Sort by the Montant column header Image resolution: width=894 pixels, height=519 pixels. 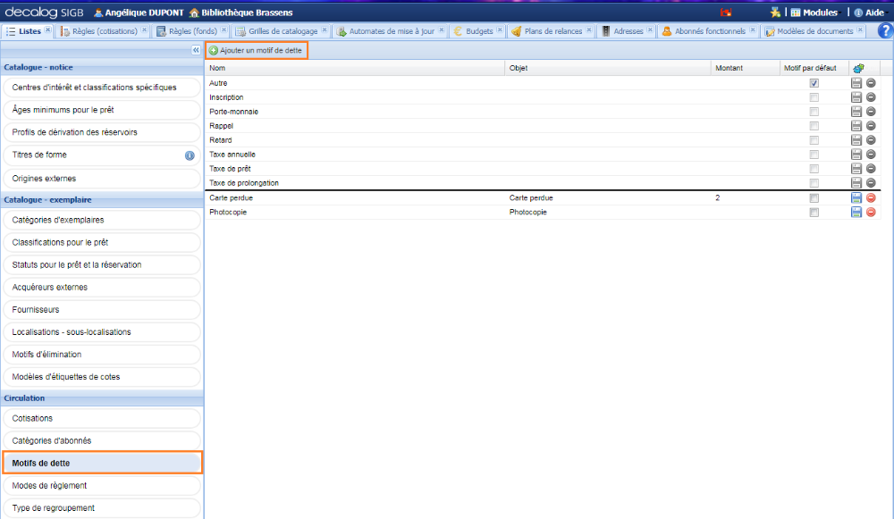pos(729,68)
